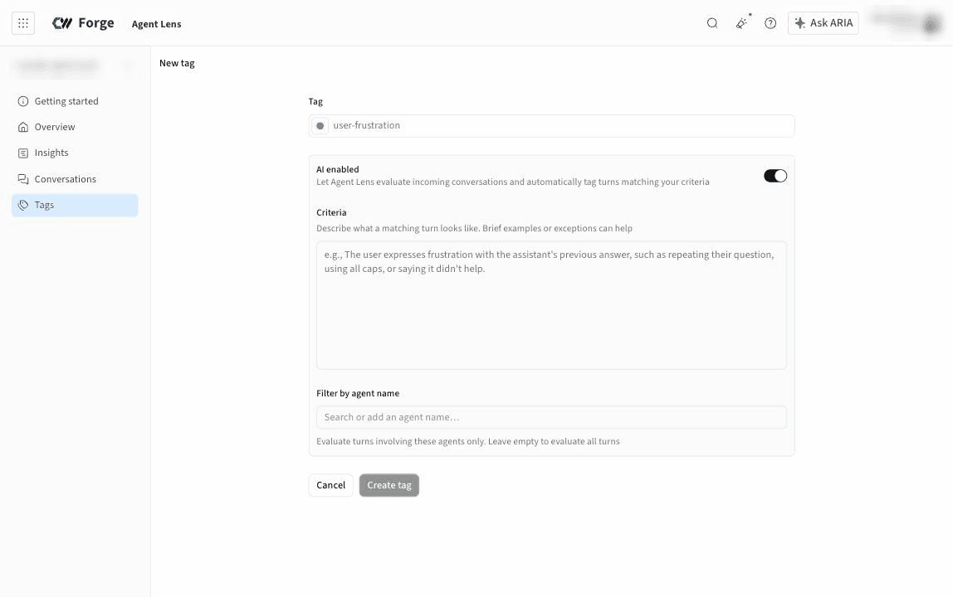Go to Getting started in the sidebar
This screenshot has height=597, width=953.
(x=75, y=101)
